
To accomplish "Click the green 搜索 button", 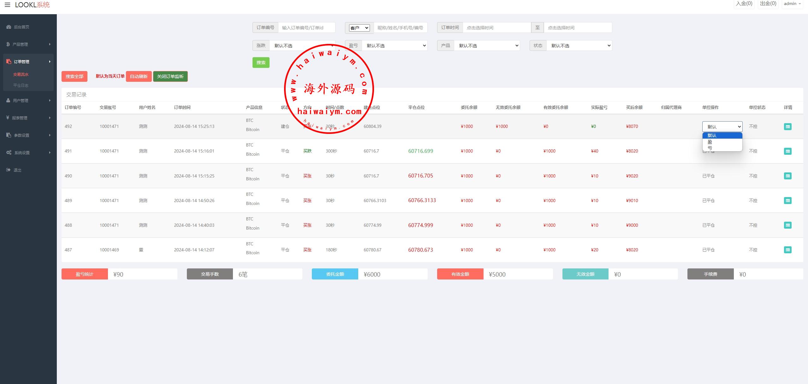I will point(261,63).
